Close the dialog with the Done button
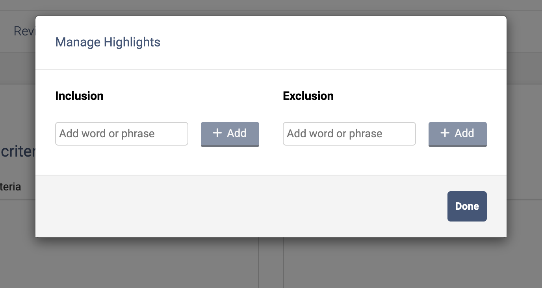Image resolution: width=542 pixels, height=288 pixels. point(467,206)
